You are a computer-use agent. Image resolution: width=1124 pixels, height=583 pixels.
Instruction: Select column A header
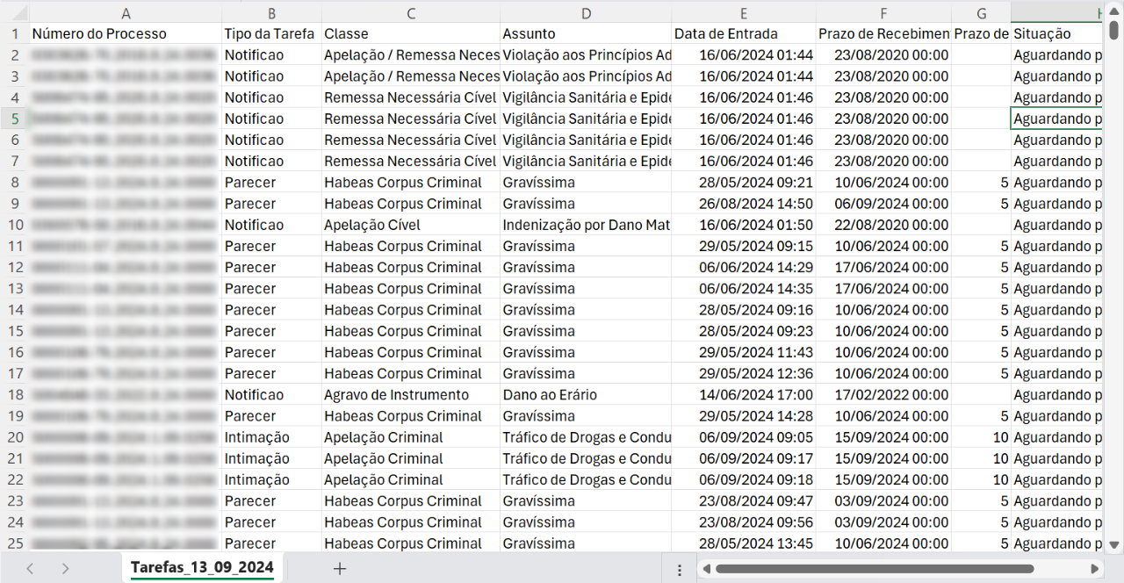pos(126,12)
